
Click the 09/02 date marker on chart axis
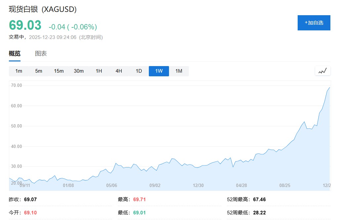(155, 185)
